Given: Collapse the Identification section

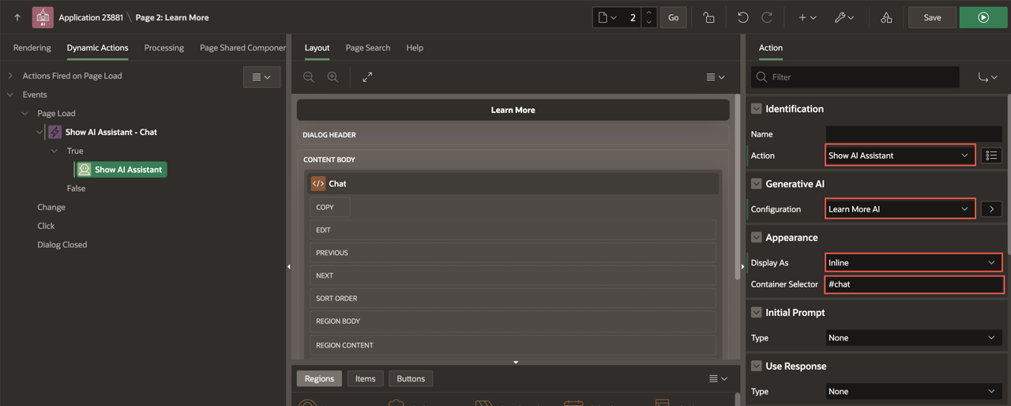Looking at the screenshot, I should pyautogui.click(x=756, y=109).
